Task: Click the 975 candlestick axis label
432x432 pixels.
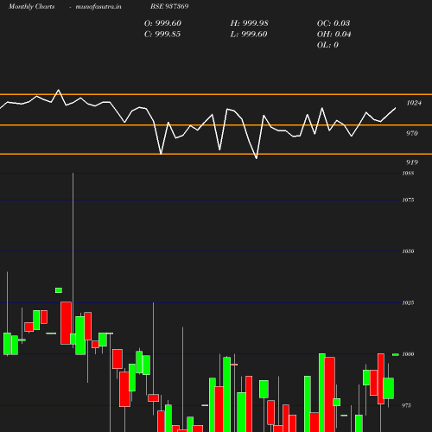Action: pyautogui.click(x=406, y=405)
